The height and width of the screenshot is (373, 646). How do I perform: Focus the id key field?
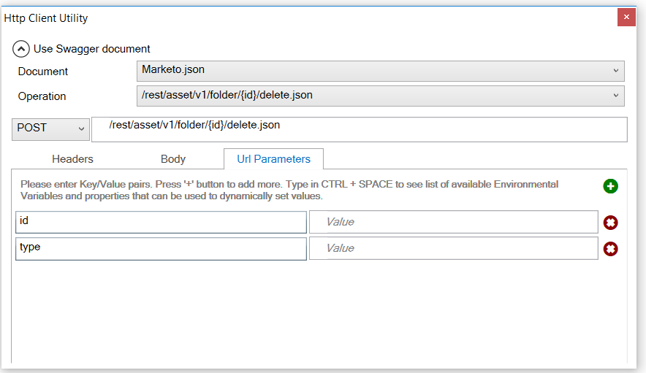click(161, 222)
